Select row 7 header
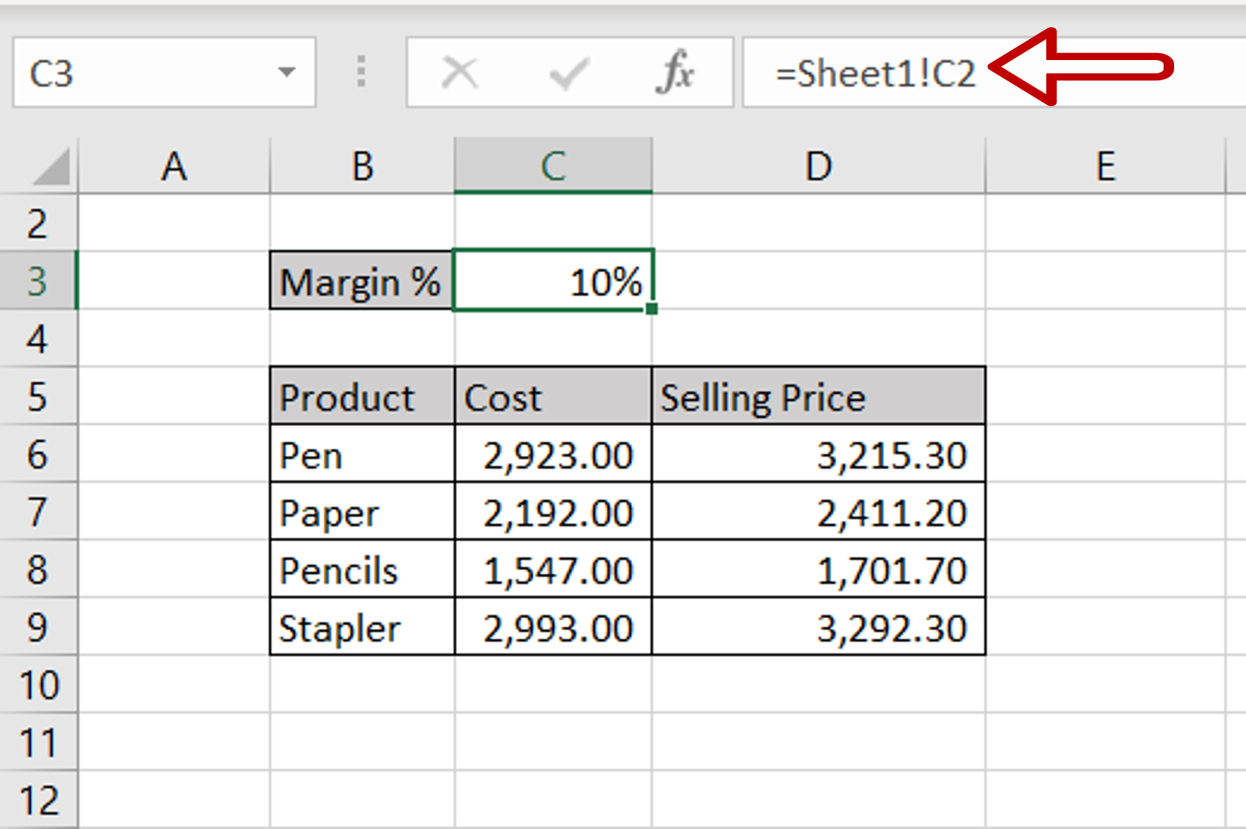Screen dimensions: 1246x829 [x=38, y=511]
